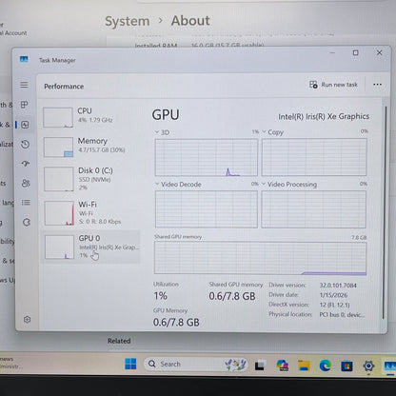Open Task Manager settings gear
The image size is (396, 396).
(x=28, y=320)
